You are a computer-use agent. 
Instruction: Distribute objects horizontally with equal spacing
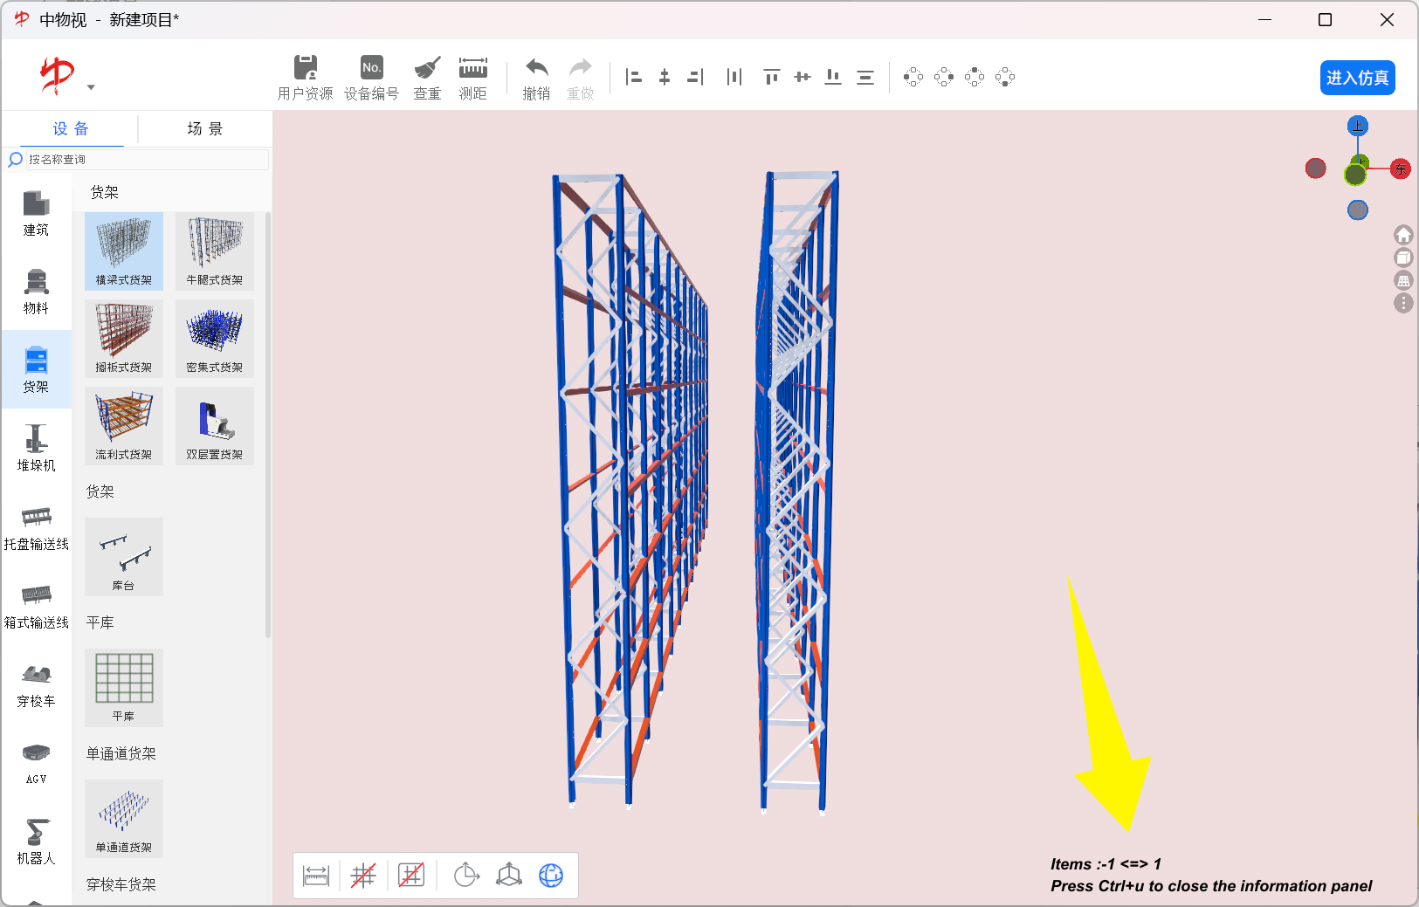click(734, 78)
